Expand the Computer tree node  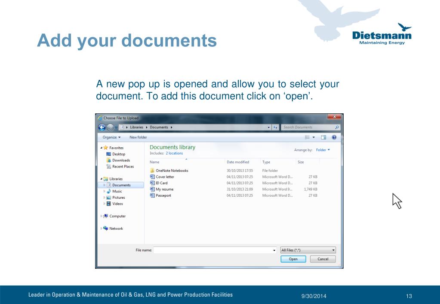[x=102, y=216]
